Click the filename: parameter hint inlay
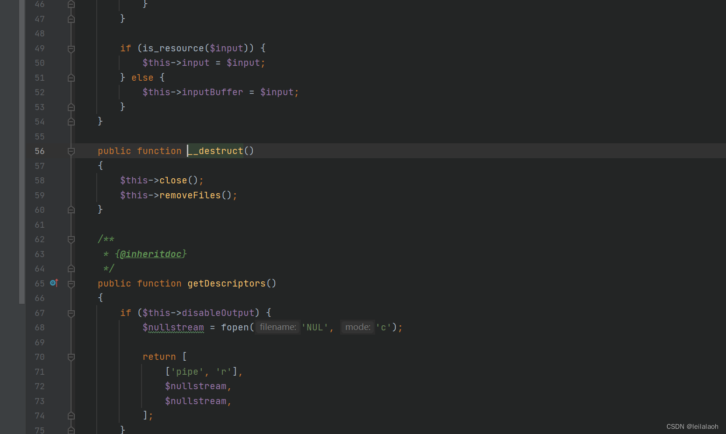726x434 pixels. [278, 327]
